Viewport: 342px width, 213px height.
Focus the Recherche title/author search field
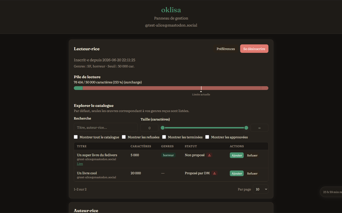(x=106, y=127)
